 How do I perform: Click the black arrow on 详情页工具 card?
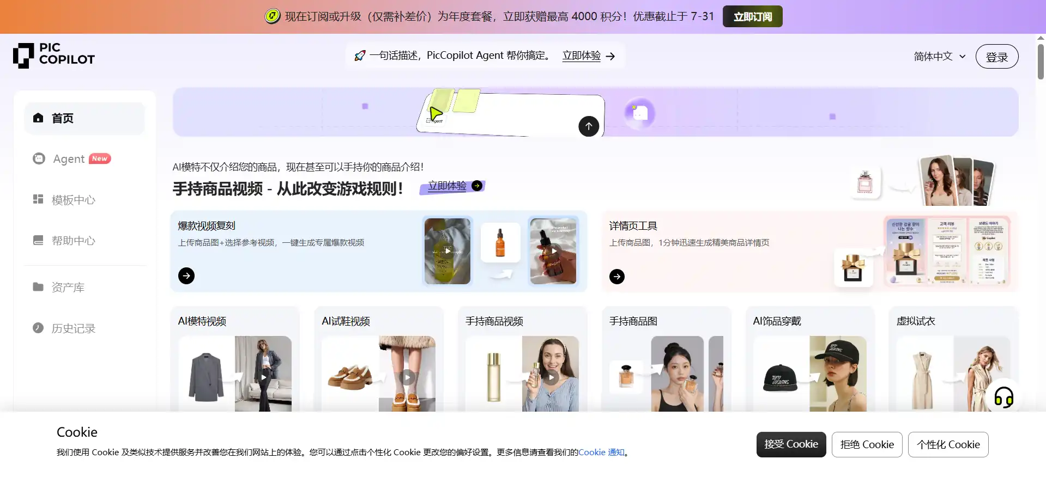[617, 277]
